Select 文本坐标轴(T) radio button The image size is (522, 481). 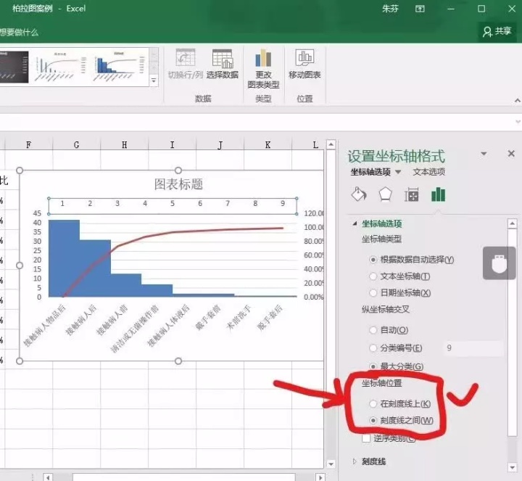pos(373,276)
